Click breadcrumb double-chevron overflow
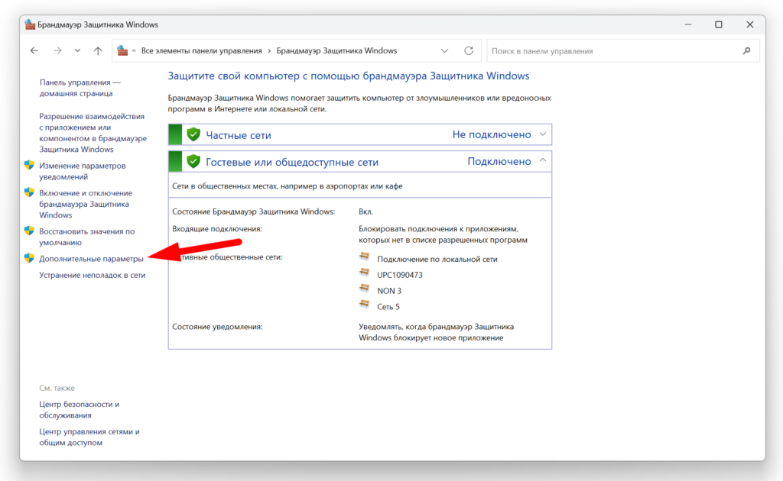This screenshot has height=481, width=783. pos(134,51)
